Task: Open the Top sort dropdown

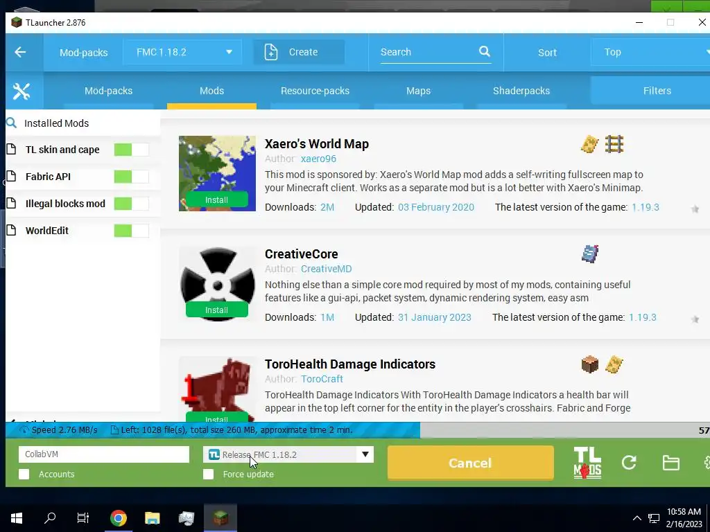Action: pos(651,52)
